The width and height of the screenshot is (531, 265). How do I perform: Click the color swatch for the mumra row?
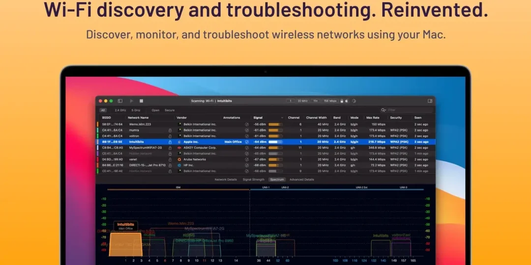pos(97,130)
